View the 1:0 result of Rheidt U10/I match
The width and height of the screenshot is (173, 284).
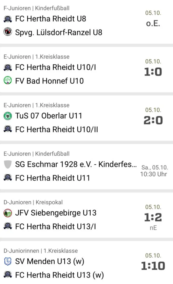tap(153, 72)
